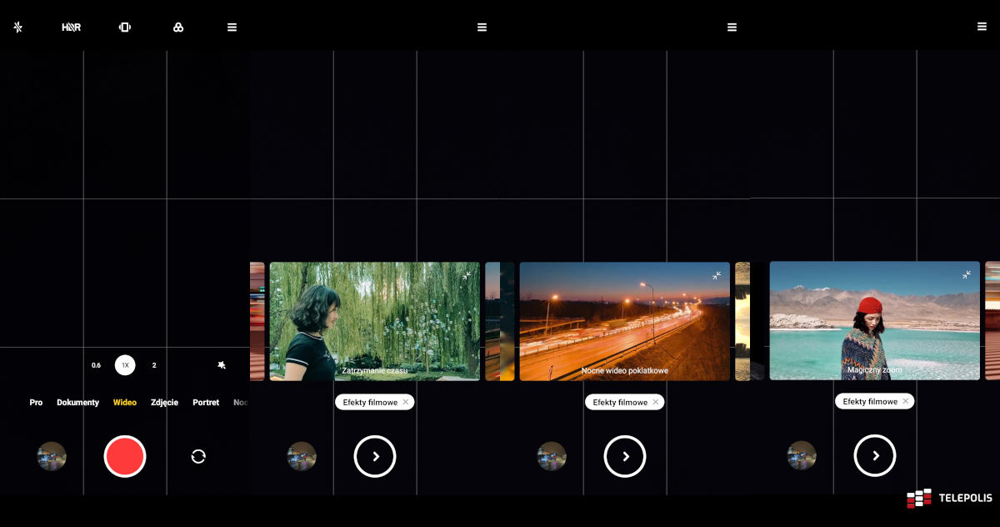Open Pro camera mode
Screen dimensions: 1000x527
(36, 402)
